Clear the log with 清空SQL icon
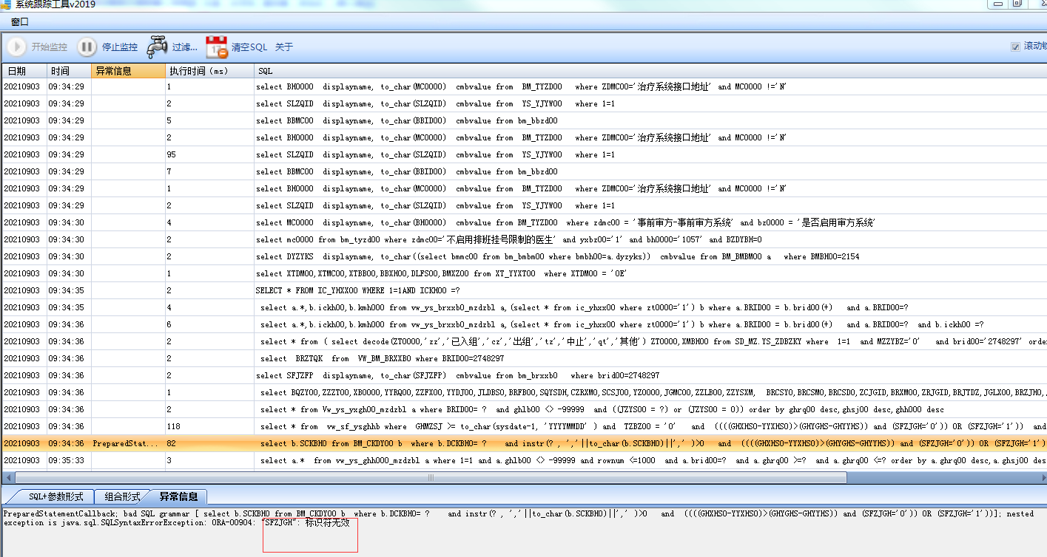The width and height of the screenshot is (1047, 557). 216,47
